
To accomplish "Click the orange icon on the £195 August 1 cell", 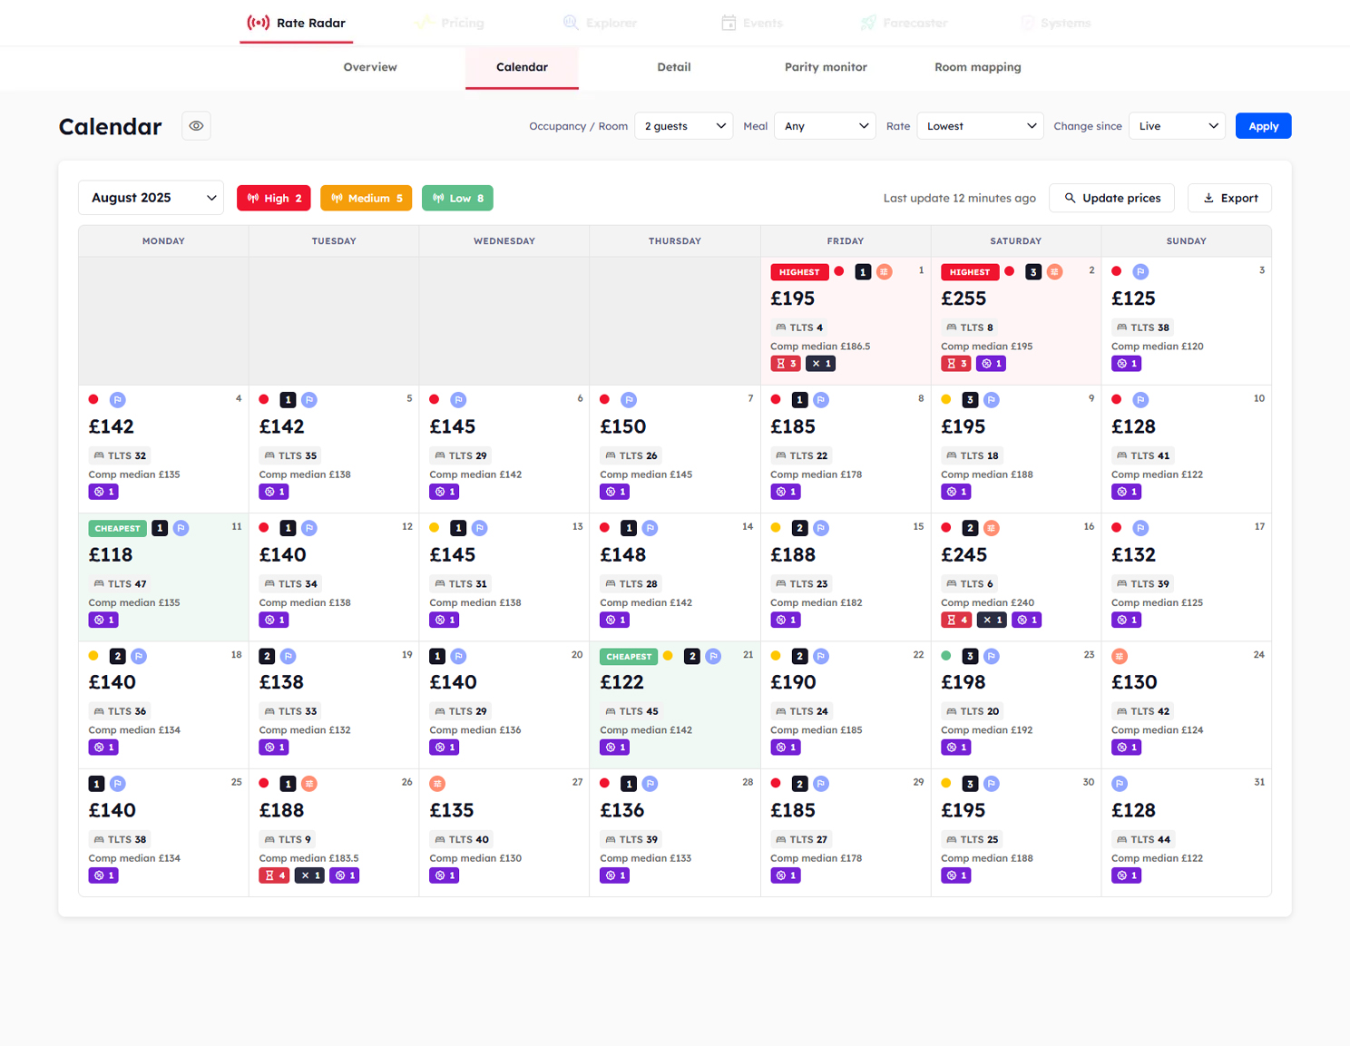I will pyautogui.click(x=884, y=272).
